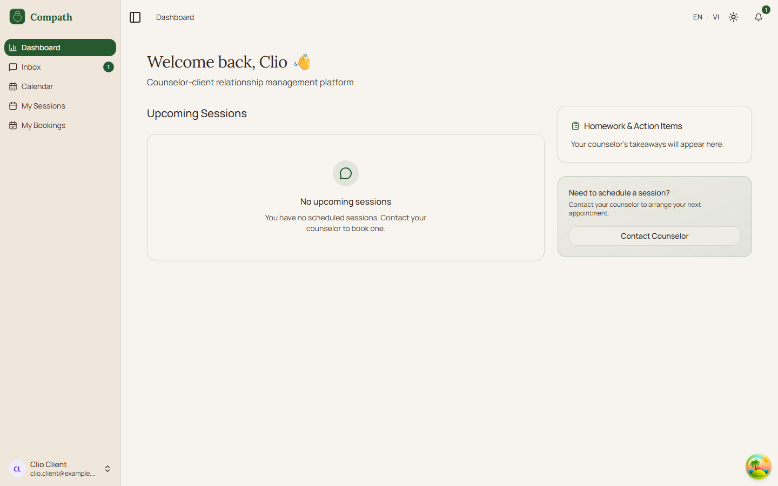Click the CL user avatar
The image size is (778, 486).
17,469
